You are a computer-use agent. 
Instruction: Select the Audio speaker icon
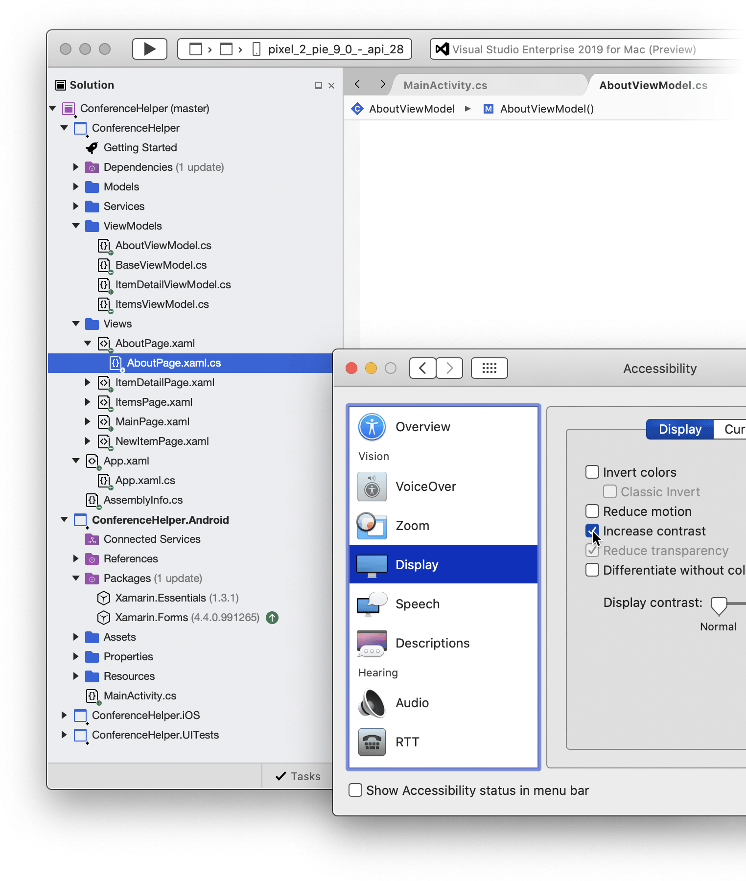(372, 703)
